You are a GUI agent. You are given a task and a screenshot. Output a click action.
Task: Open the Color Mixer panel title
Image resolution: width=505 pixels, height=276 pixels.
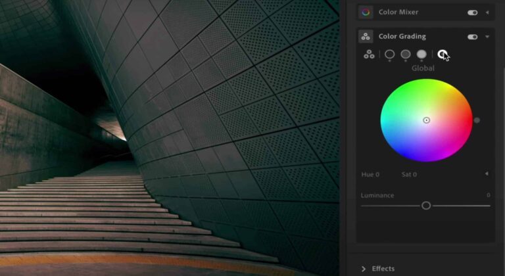pos(398,12)
